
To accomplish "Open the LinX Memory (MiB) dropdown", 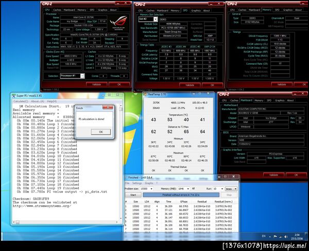I will click(188, 189).
